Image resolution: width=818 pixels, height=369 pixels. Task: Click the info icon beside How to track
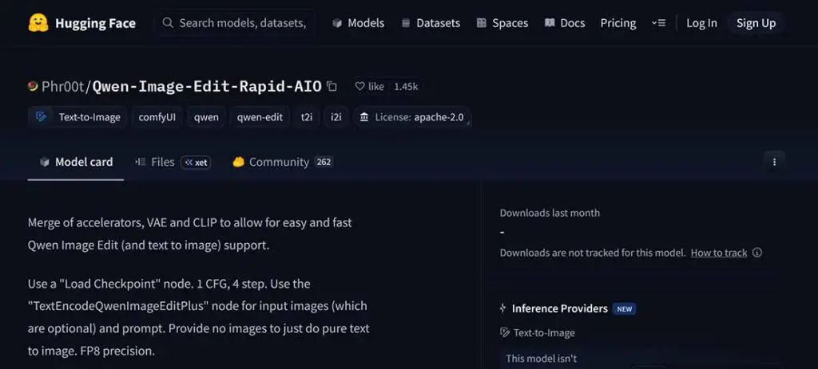tap(757, 253)
